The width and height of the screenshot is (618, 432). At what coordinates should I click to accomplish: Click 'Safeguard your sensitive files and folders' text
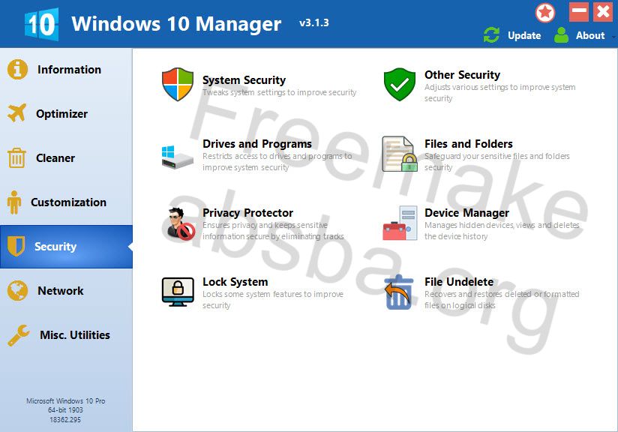(497, 156)
